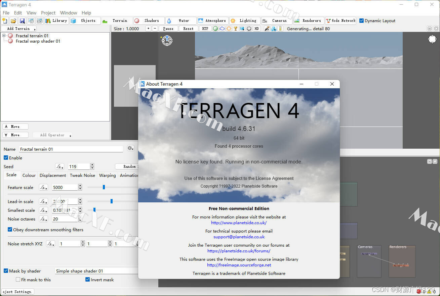The image size is (440, 296).
Task: Toggle the sun lighting preview icon
Action: tap(229, 29)
